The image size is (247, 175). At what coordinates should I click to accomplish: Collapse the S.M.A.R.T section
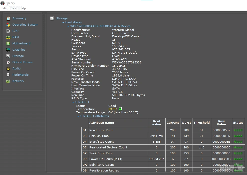[x=73, y=102]
